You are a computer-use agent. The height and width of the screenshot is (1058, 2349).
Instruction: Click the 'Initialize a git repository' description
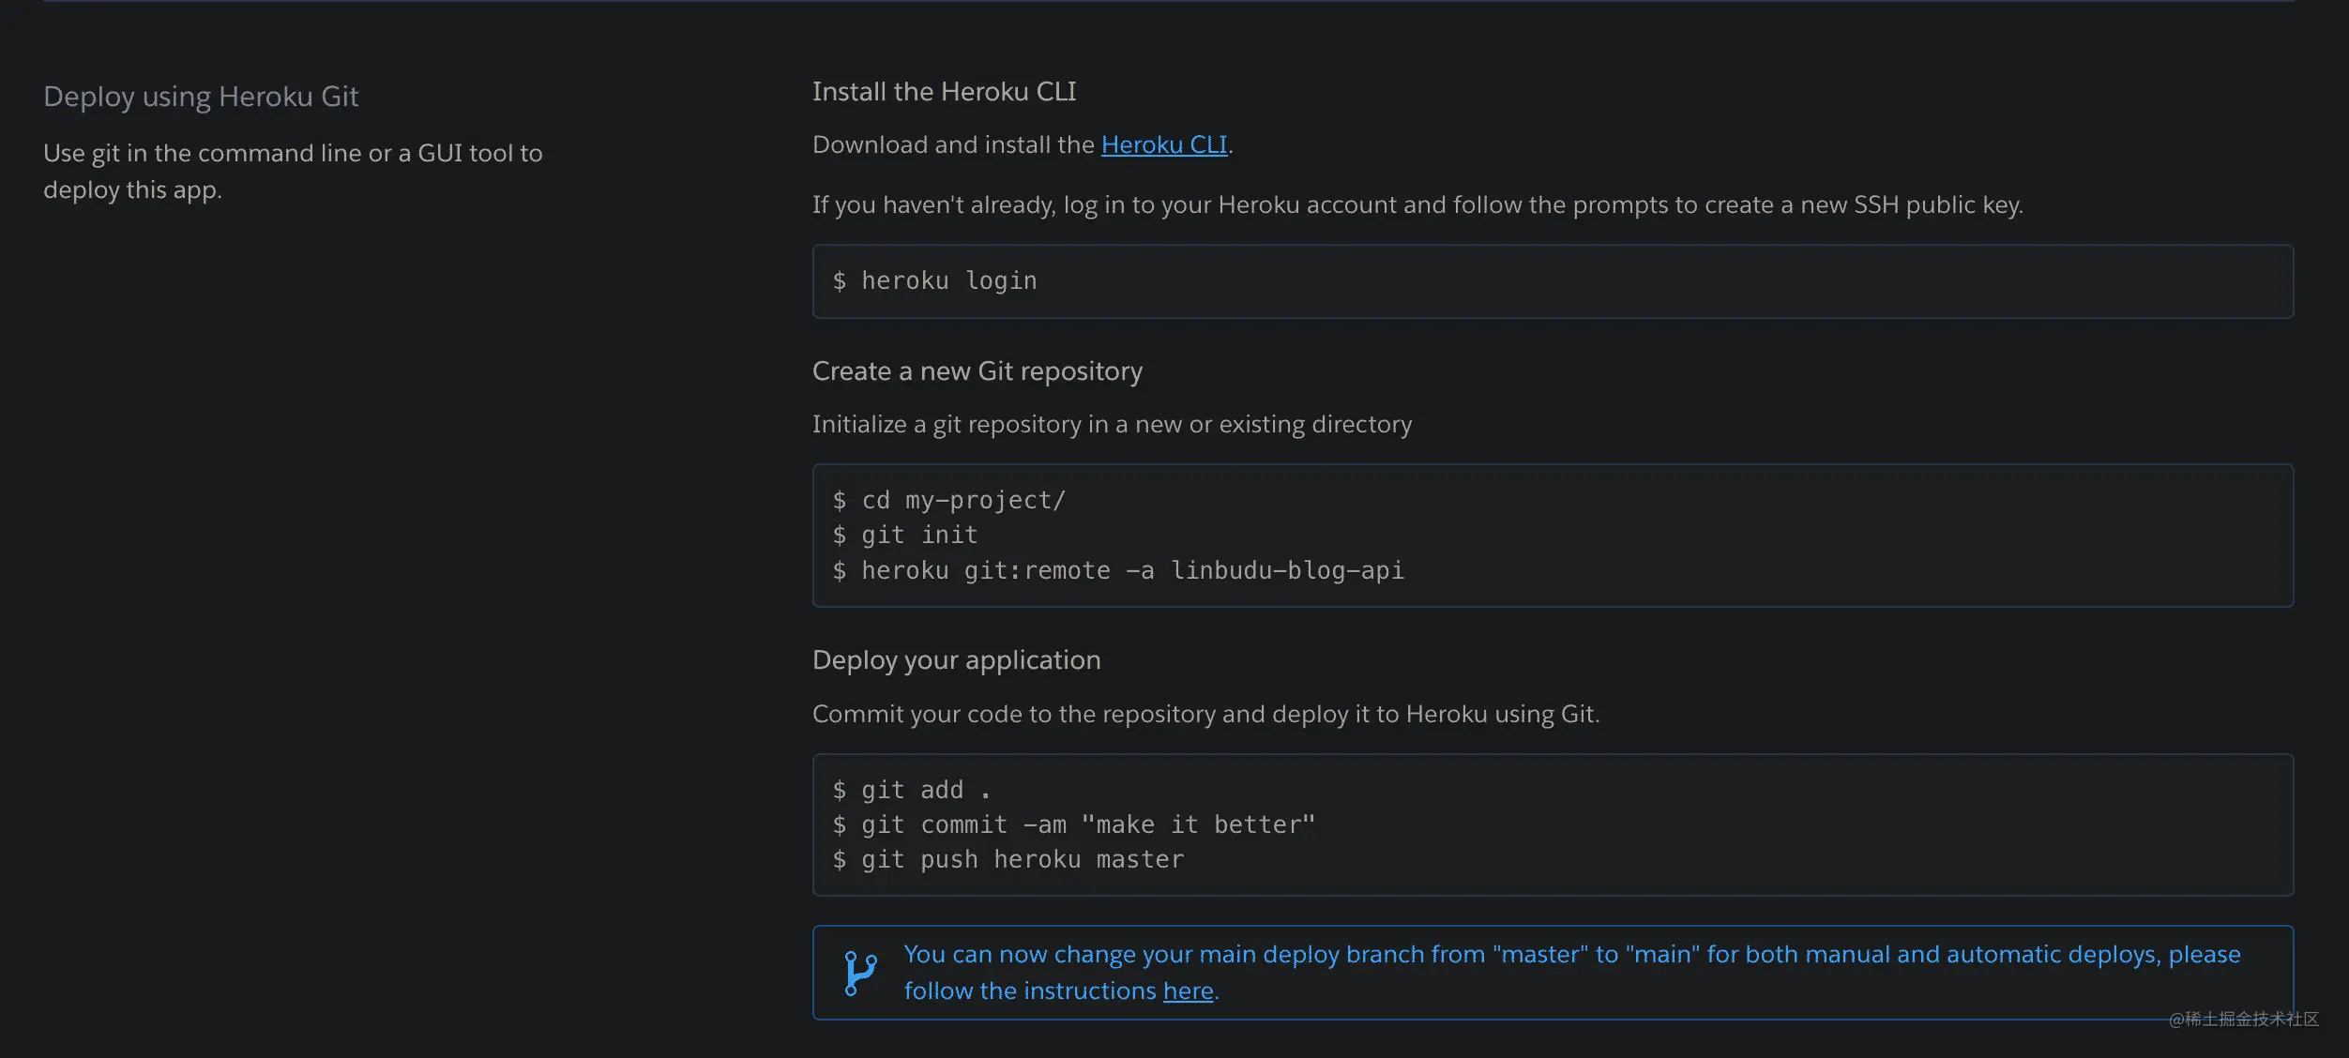[x=1112, y=424]
